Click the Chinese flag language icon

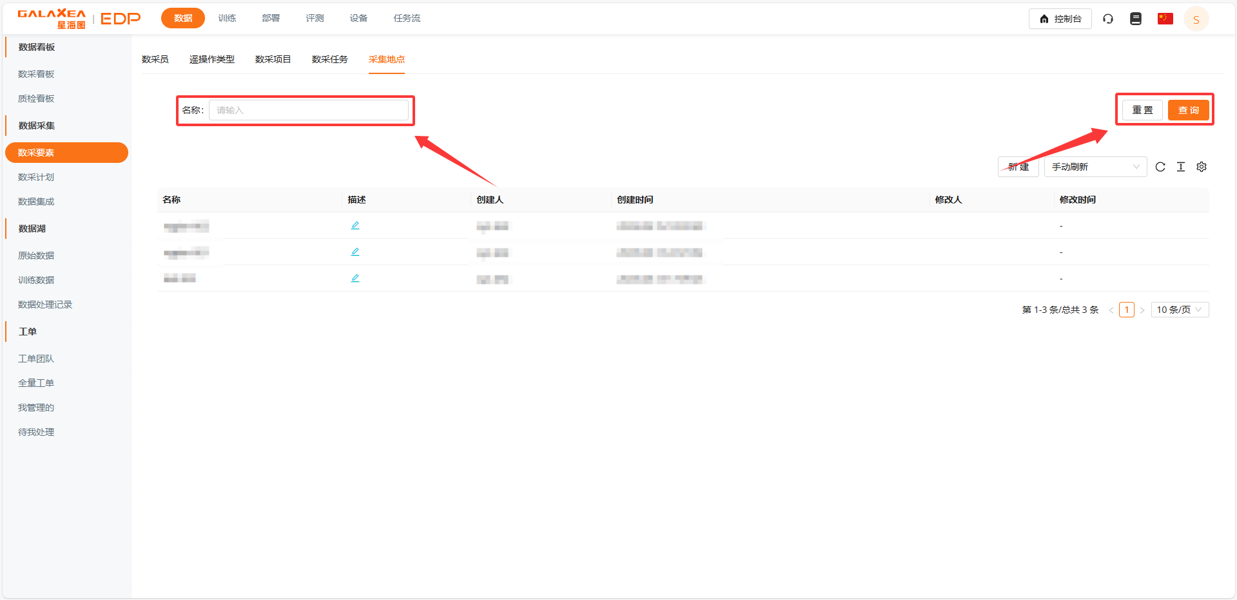point(1165,19)
